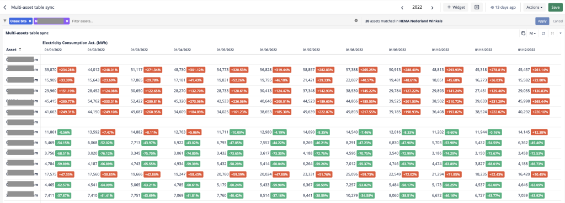
Task: Go back using the left arrow beside the title
Action: [x=5, y=7]
